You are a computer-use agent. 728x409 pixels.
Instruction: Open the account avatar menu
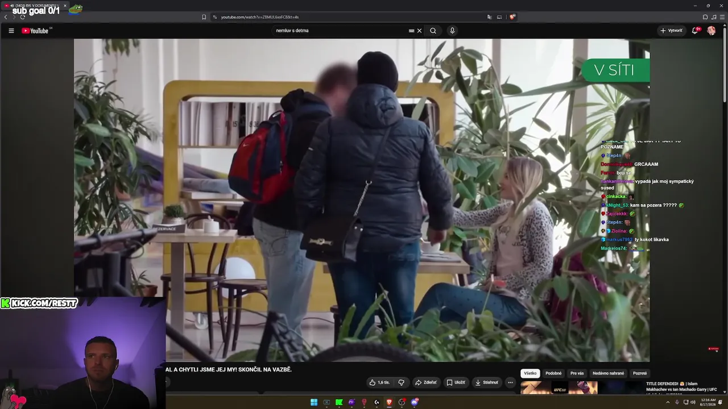tap(711, 31)
